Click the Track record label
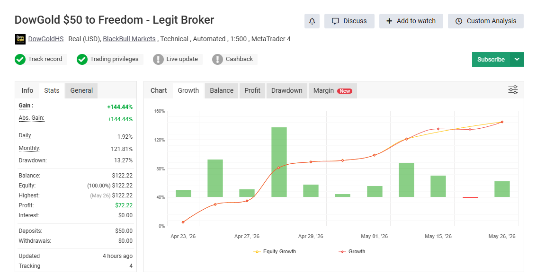The image size is (554, 275). [45, 59]
